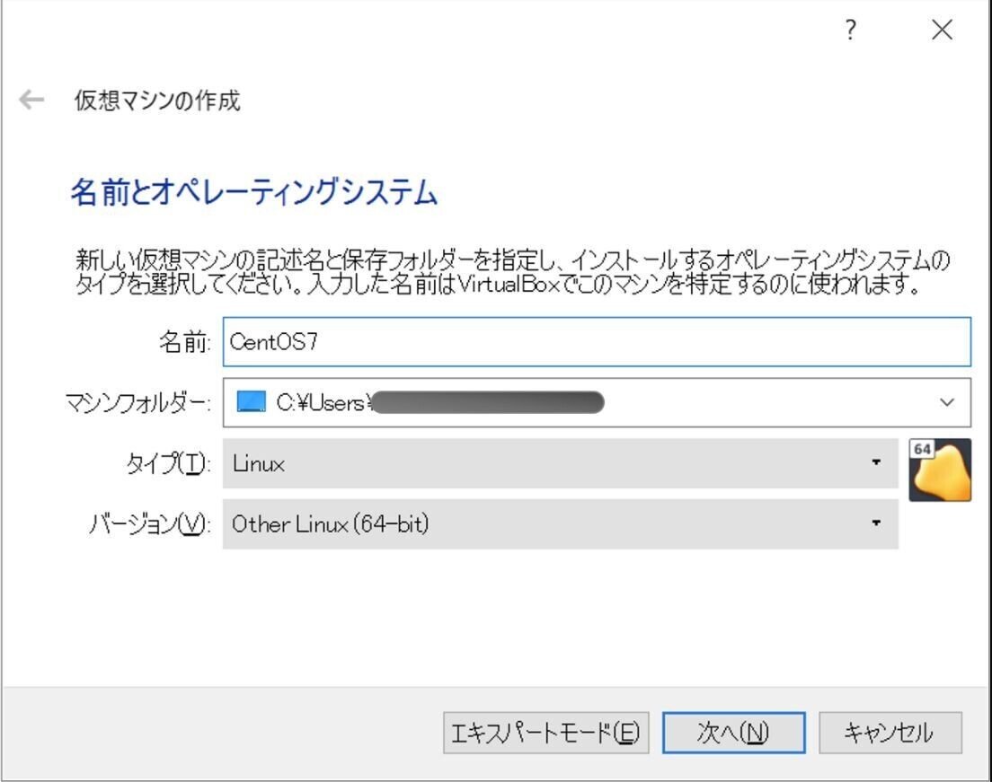
Task: Open the バージョン dropdown showing Other Linux (64-bit)
Action: 561,524
